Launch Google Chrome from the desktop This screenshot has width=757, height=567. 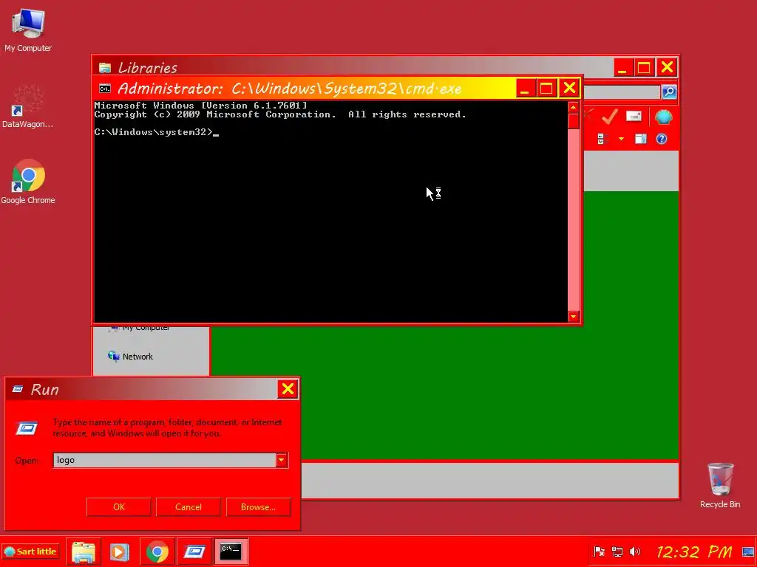tap(28, 182)
